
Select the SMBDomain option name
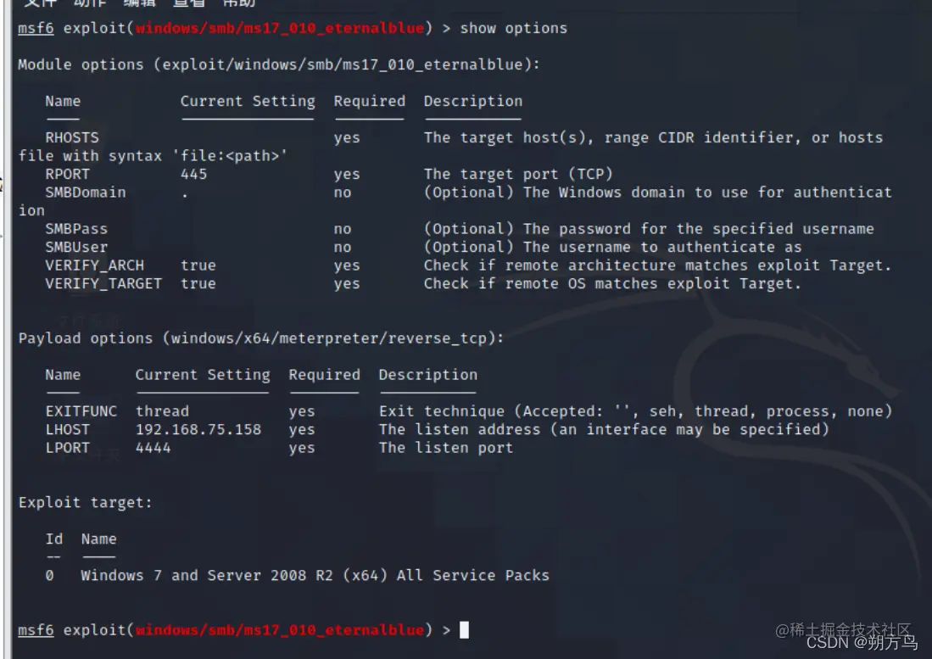coord(86,192)
